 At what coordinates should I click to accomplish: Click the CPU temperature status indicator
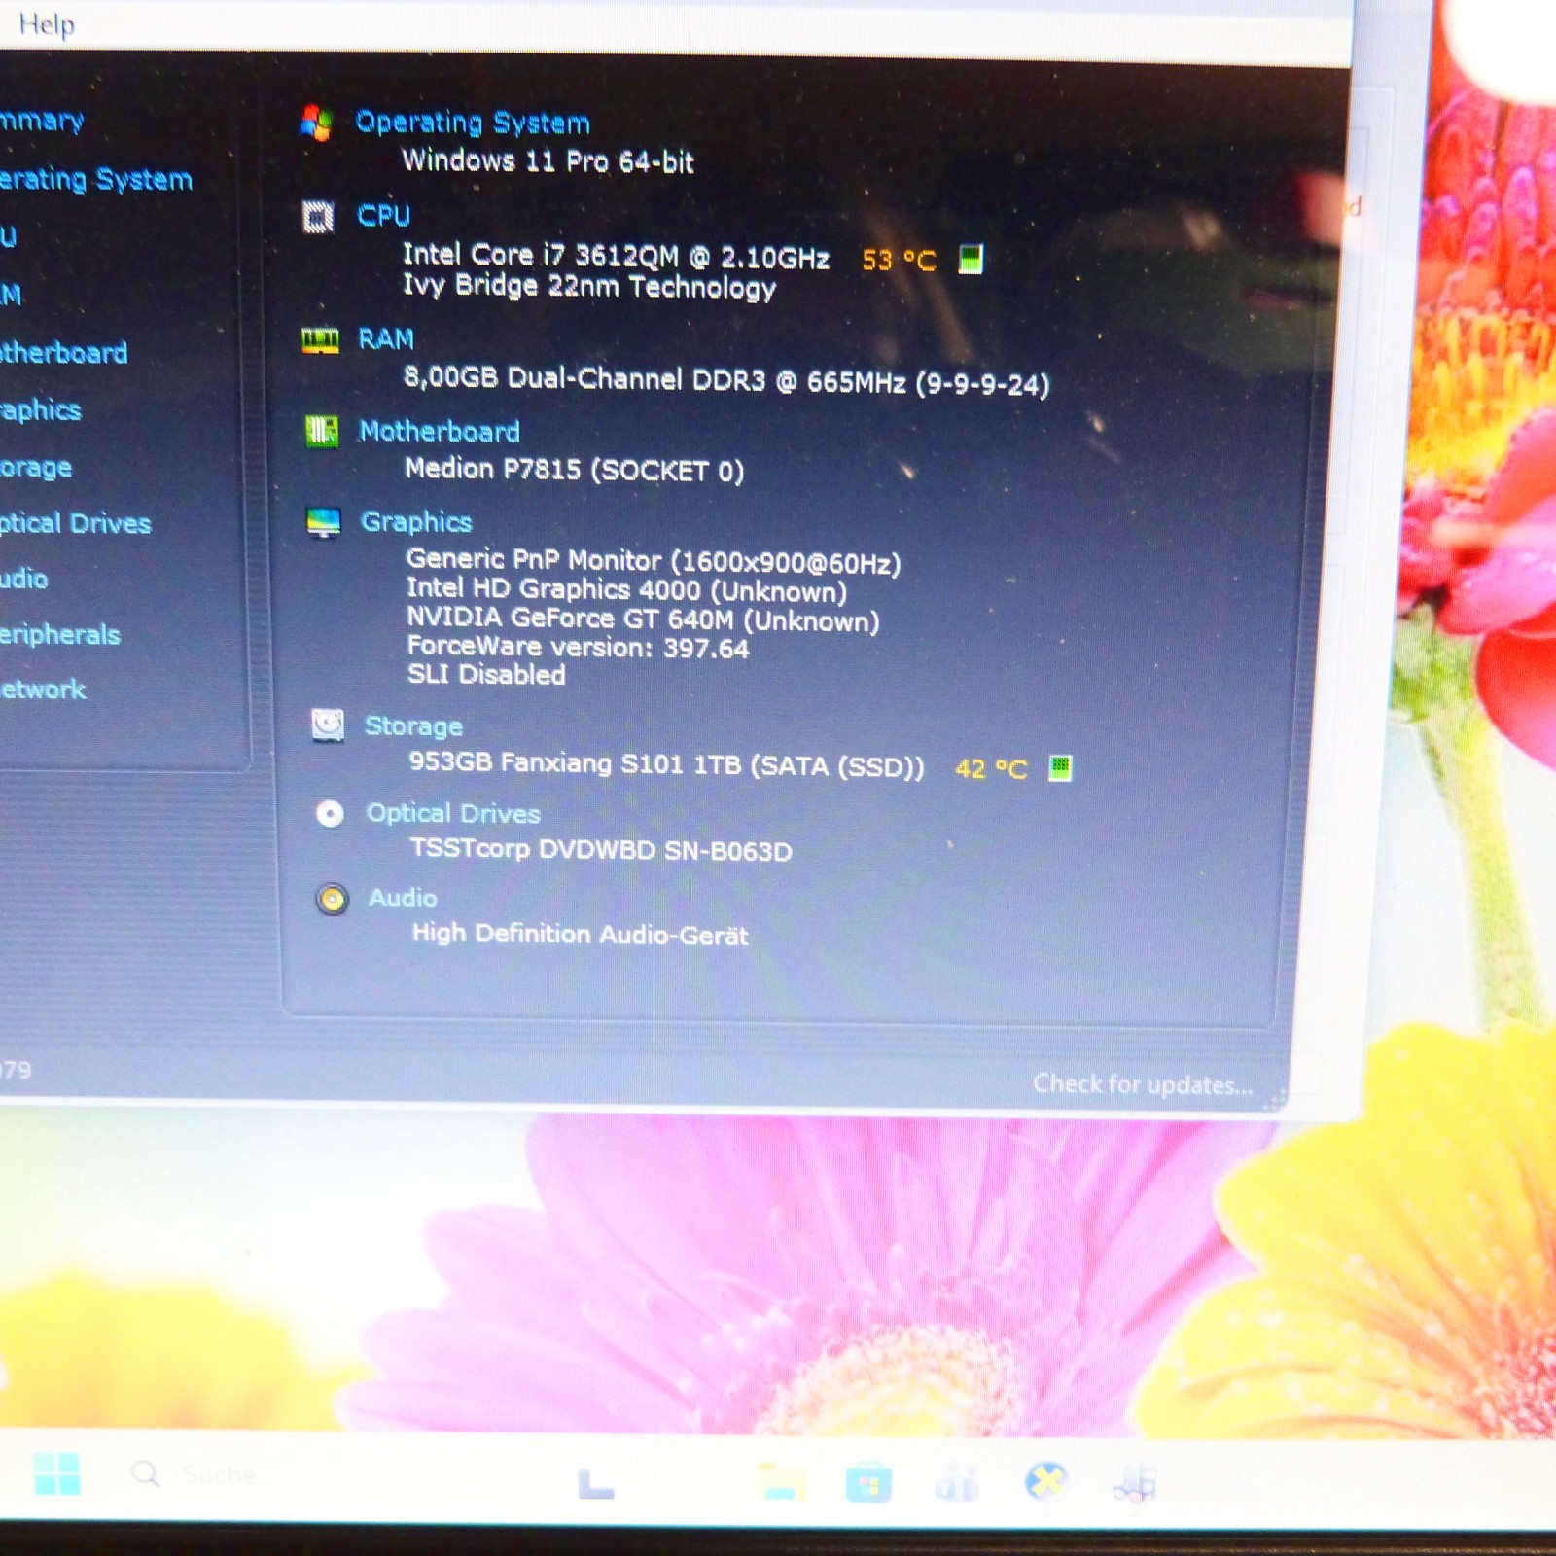[971, 259]
